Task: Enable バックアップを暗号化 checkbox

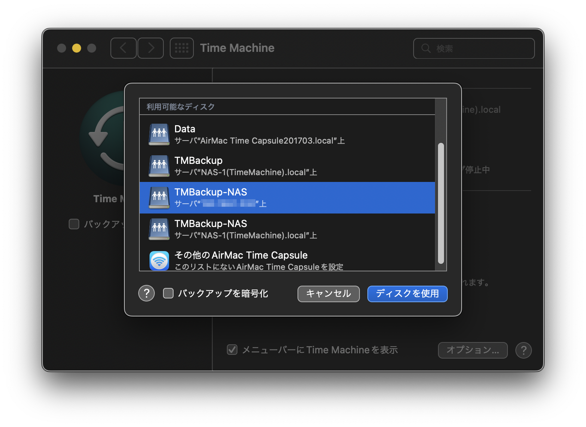Action: coord(168,293)
